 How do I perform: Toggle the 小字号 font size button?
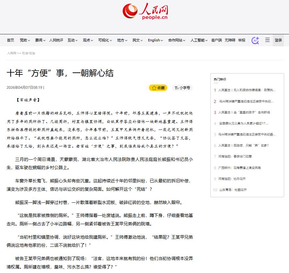click(182, 88)
